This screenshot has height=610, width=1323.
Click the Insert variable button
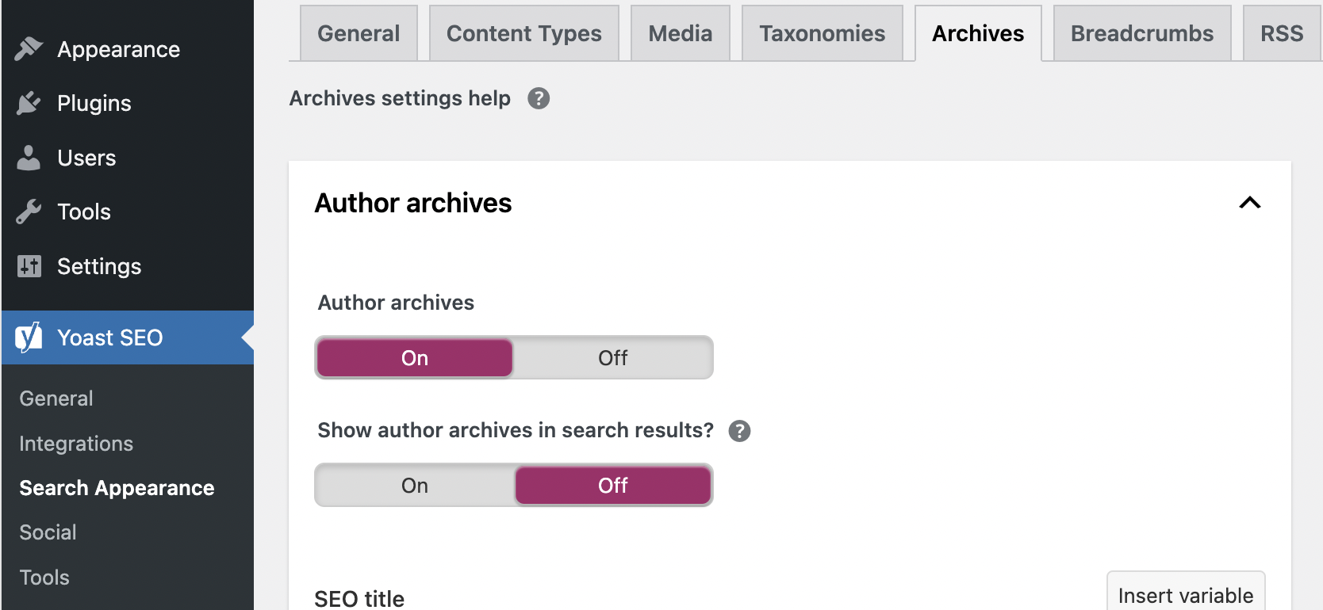(1185, 595)
